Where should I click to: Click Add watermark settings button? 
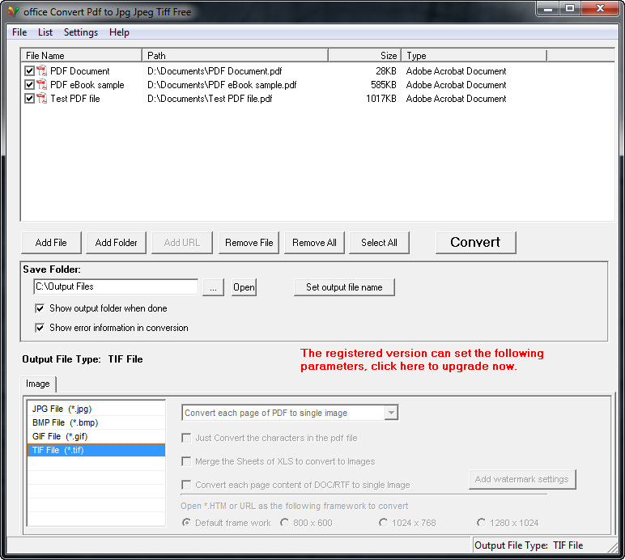point(522,479)
